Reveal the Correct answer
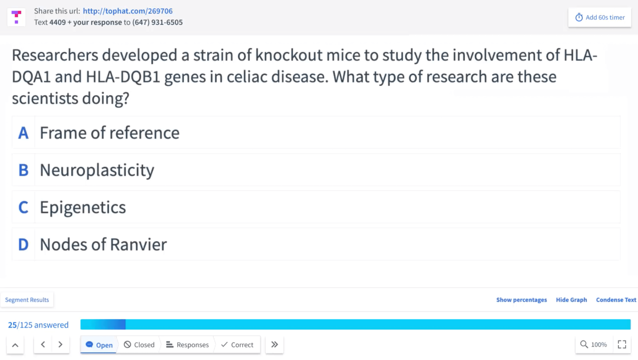 coord(237,345)
